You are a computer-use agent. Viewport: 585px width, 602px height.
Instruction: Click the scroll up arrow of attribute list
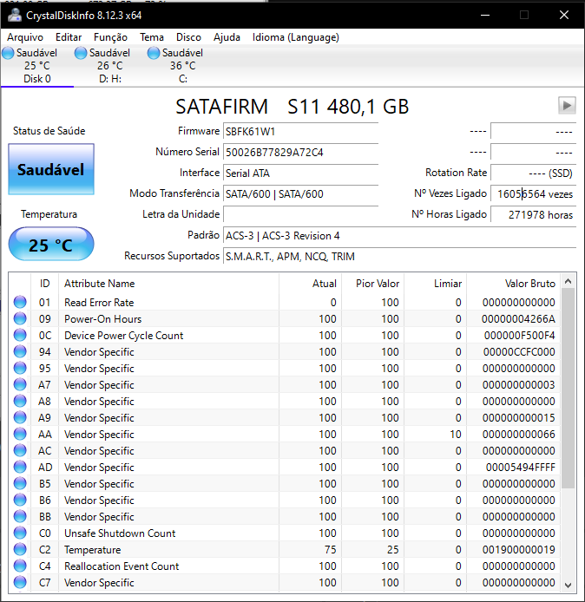click(x=569, y=281)
